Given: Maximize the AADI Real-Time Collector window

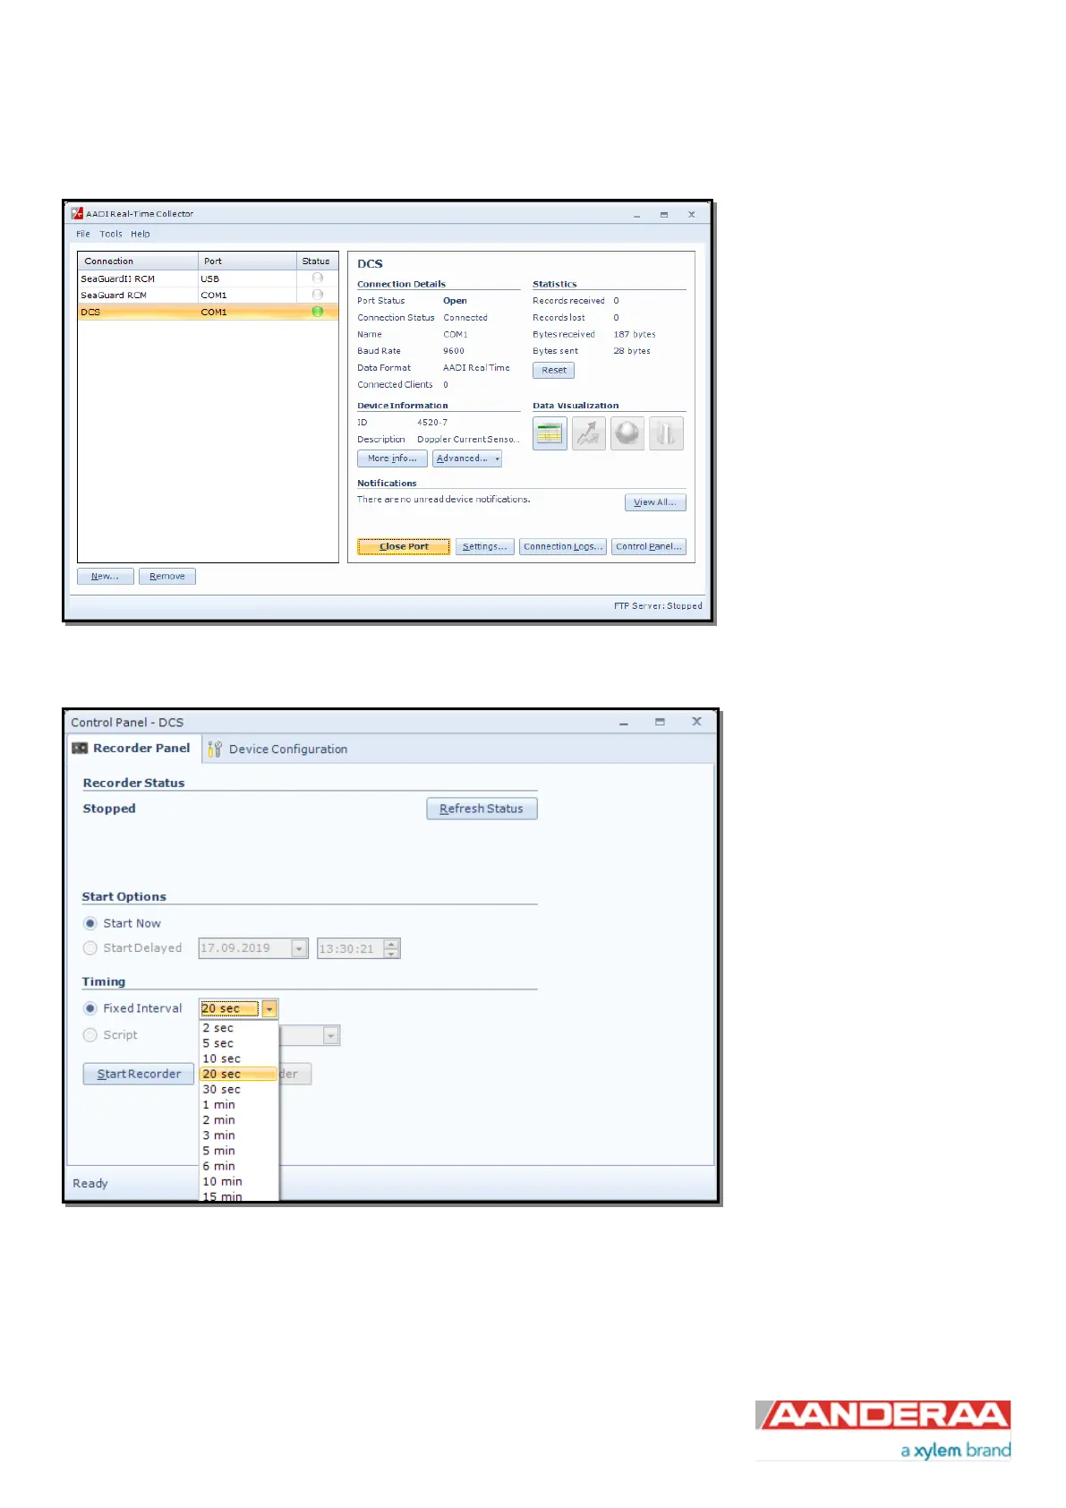Looking at the screenshot, I should click(x=664, y=215).
